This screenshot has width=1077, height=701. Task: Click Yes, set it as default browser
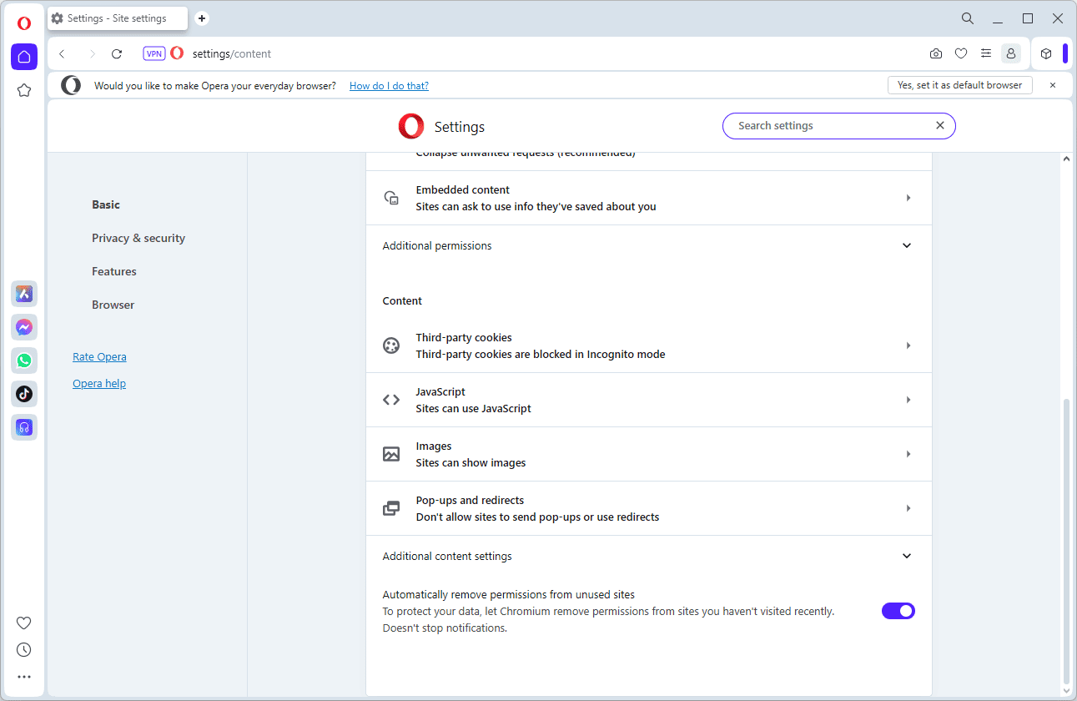(959, 85)
